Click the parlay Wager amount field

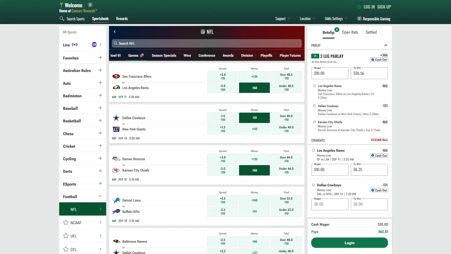pos(330,73)
